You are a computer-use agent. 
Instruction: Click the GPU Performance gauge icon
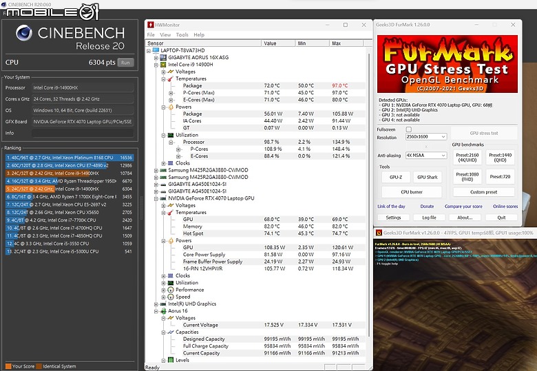click(171, 290)
